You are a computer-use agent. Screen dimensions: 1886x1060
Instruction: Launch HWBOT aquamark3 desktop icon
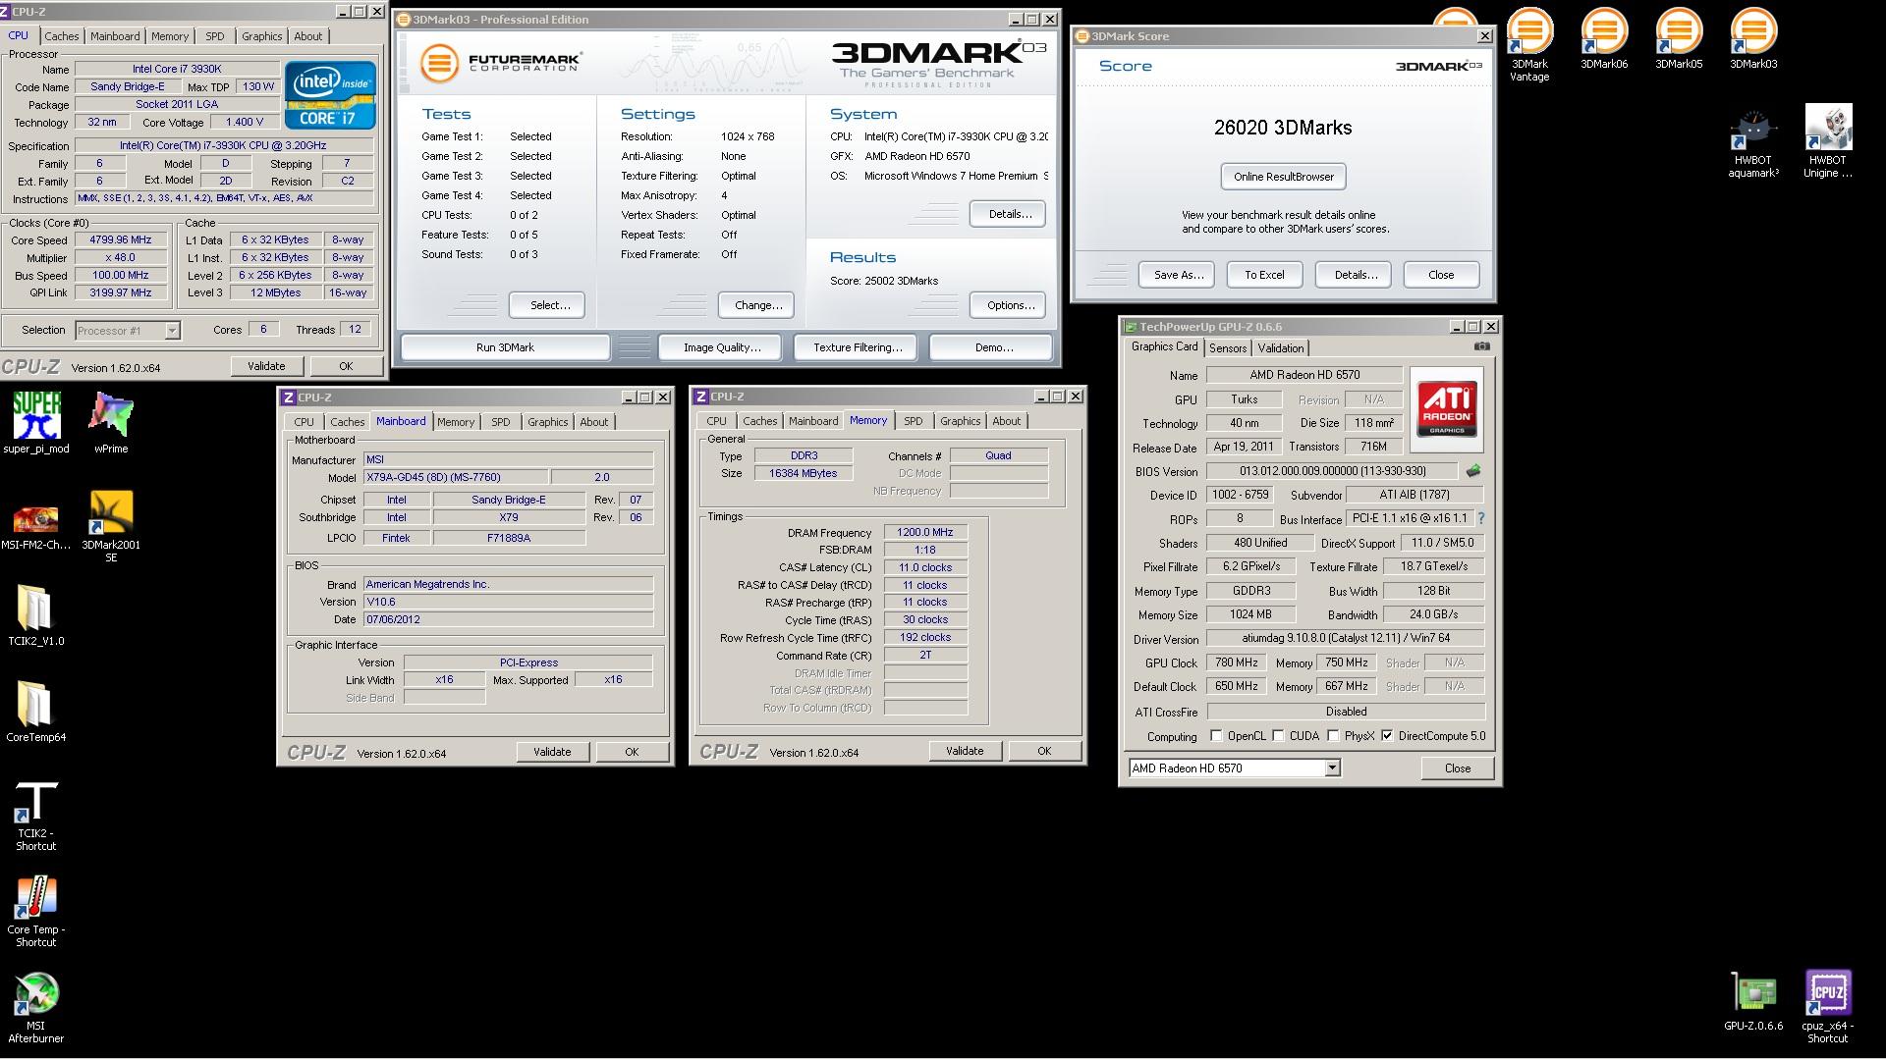(x=1753, y=142)
